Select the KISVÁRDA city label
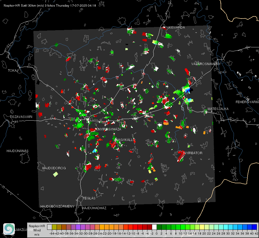Image resolution: width=259 pixels, height=238 pixels. (177, 28)
